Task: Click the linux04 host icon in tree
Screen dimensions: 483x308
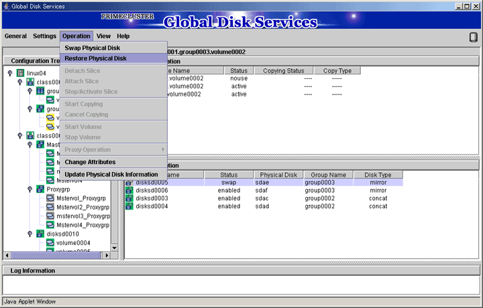Action: 21,73
